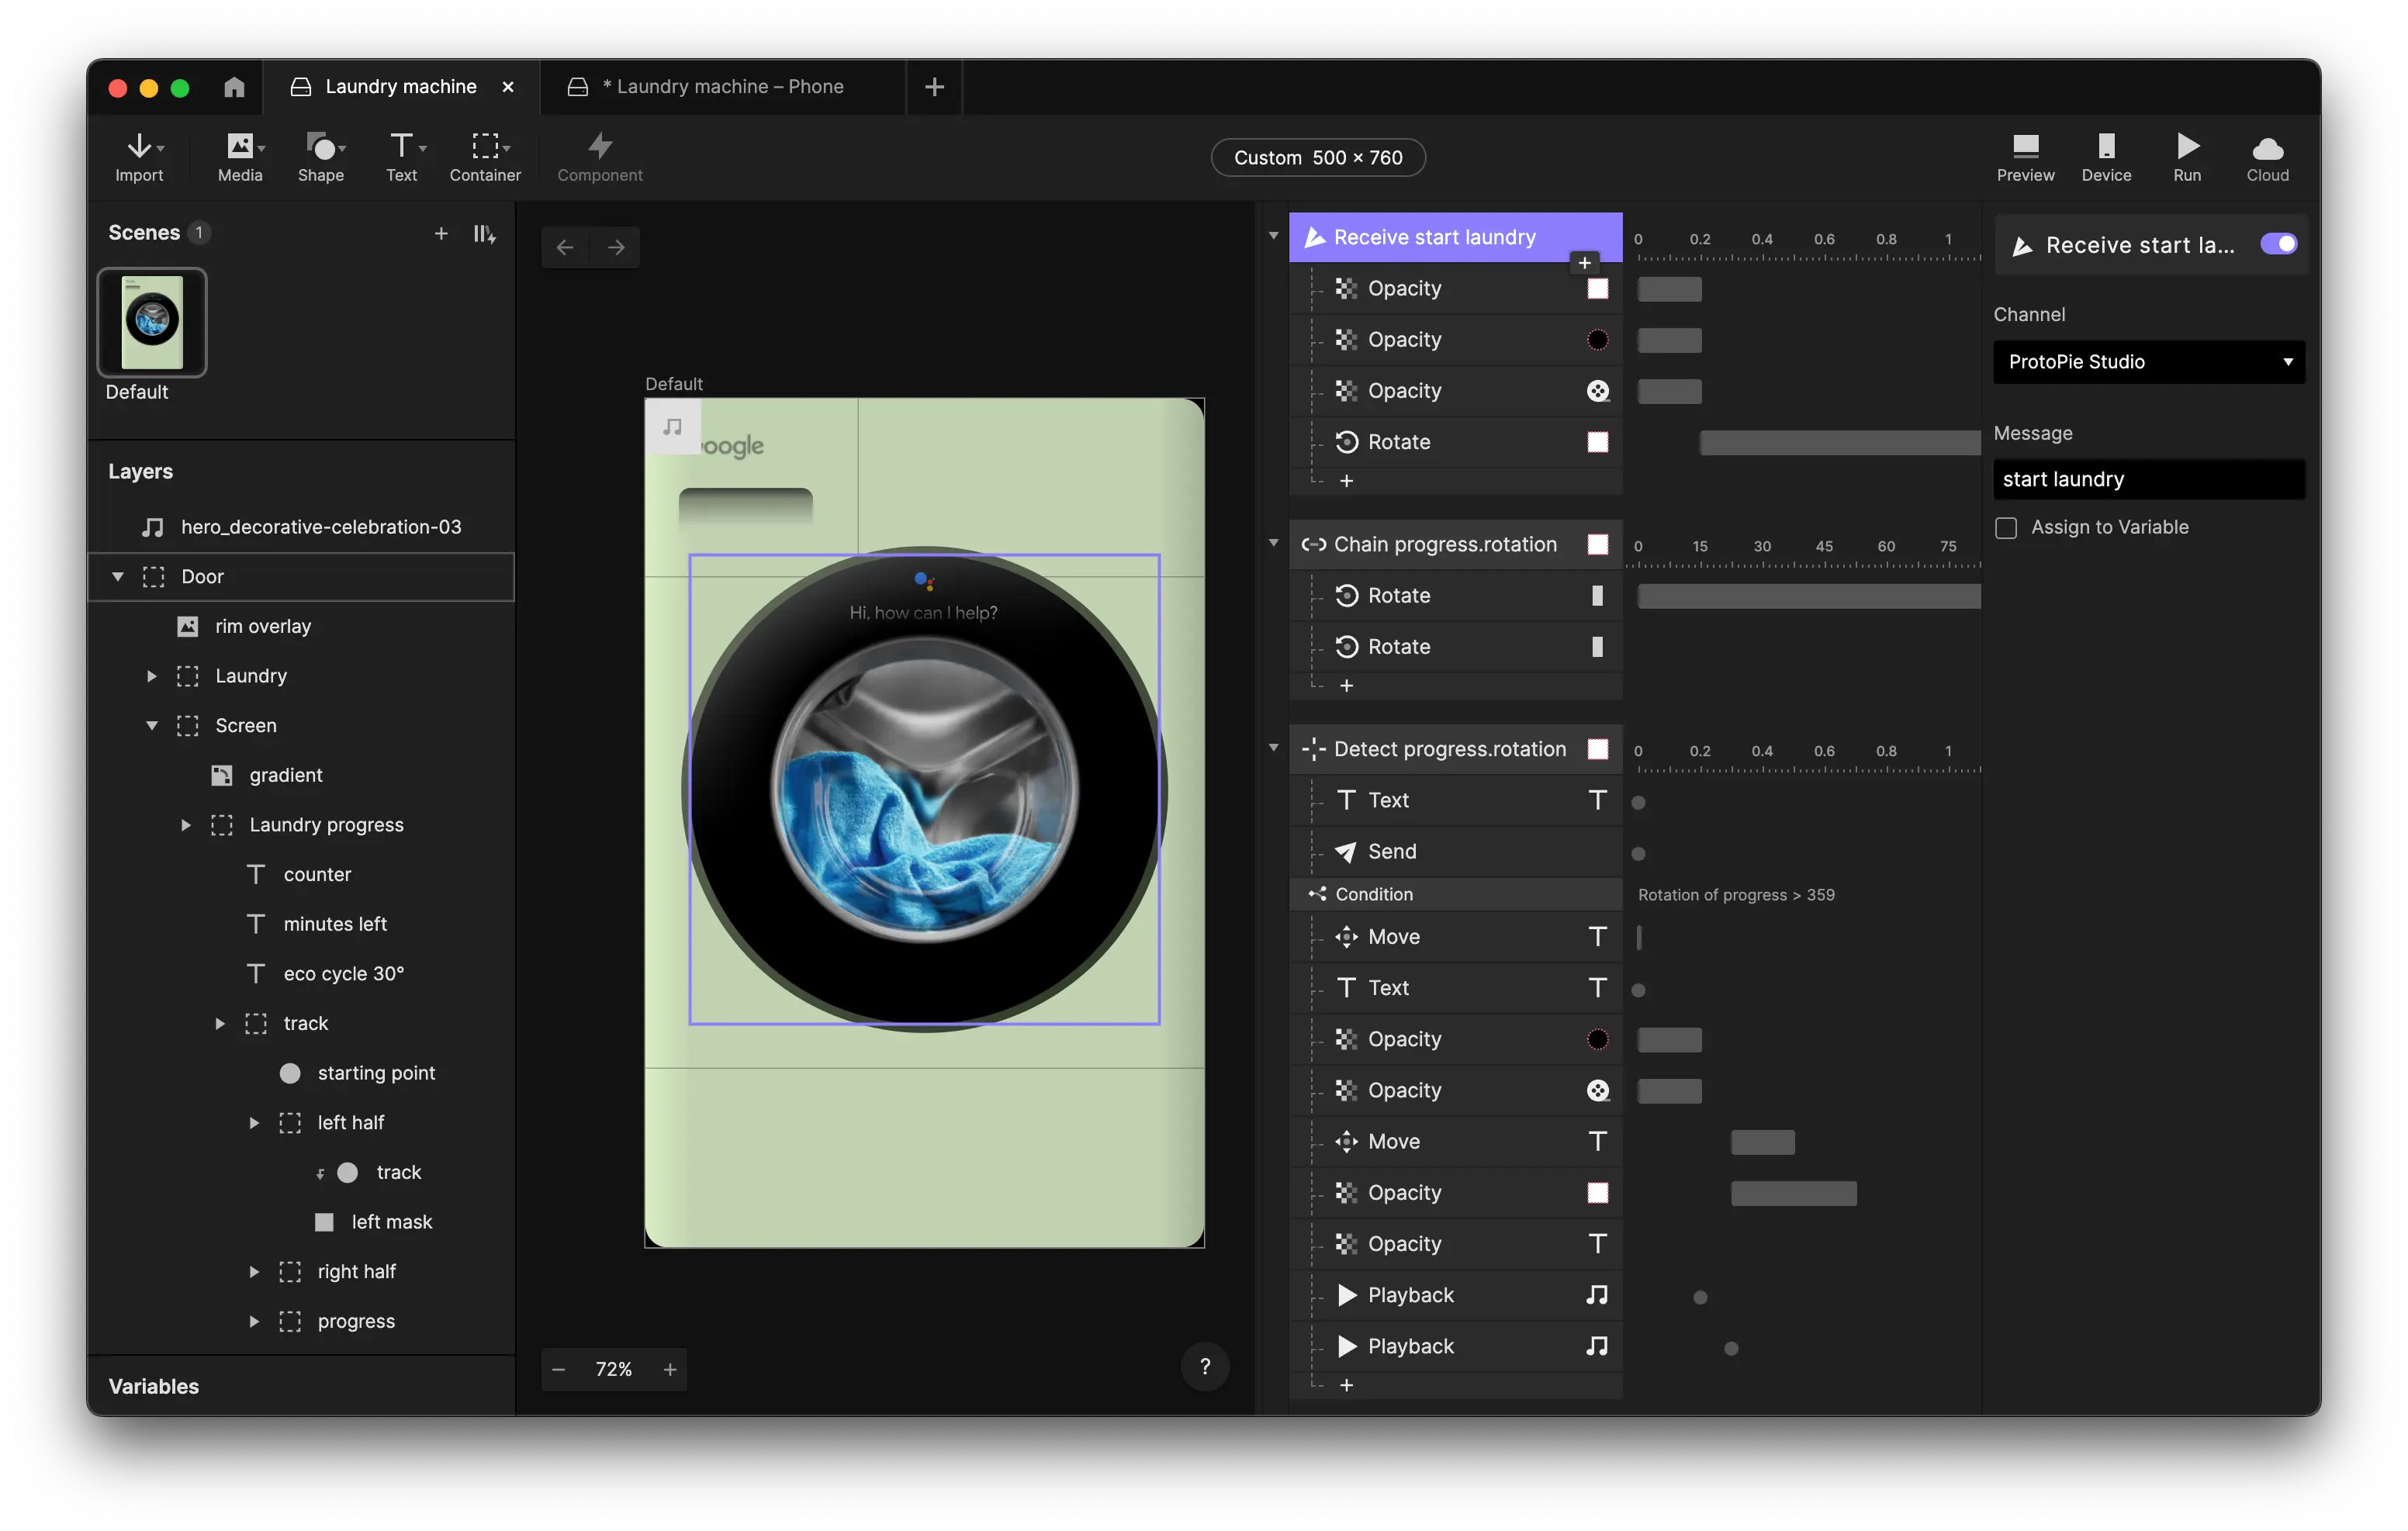
Task: Check Assign to Variable checkbox
Action: 2006,528
